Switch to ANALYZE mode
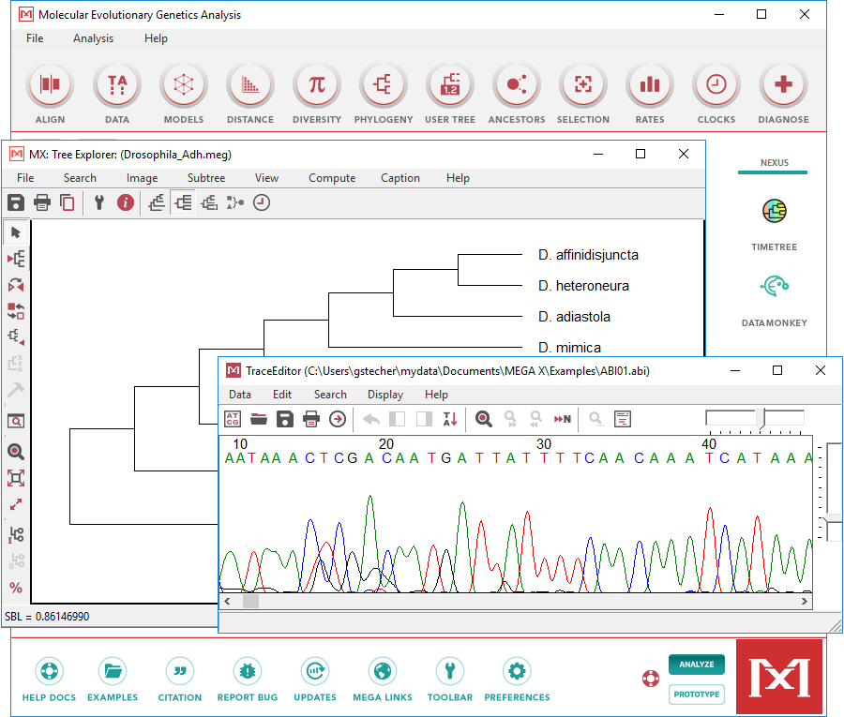Screen dimensions: 844x717 tap(697, 665)
